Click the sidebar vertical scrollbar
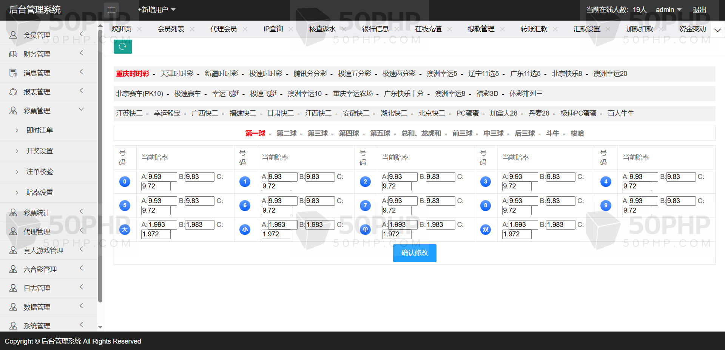The height and width of the screenshot is (350, 725). point(100,166)
